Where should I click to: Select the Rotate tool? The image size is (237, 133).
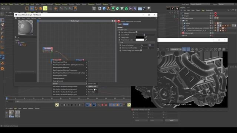36,8
